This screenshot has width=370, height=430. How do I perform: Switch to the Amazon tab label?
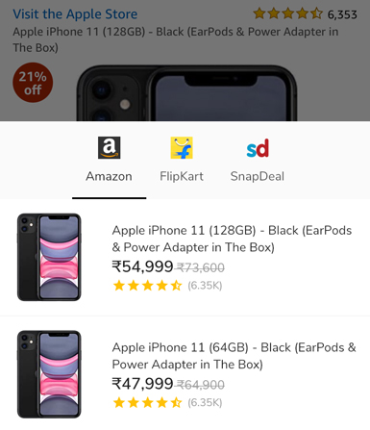click(109, 176)
